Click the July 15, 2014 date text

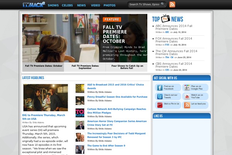[180, 32]
